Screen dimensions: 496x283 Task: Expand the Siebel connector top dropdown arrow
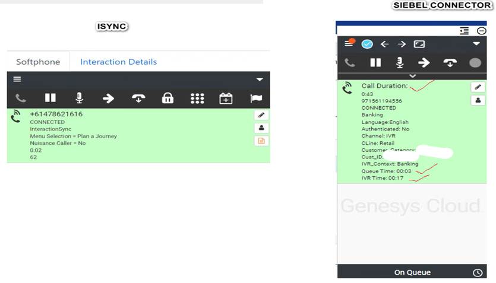476,43
